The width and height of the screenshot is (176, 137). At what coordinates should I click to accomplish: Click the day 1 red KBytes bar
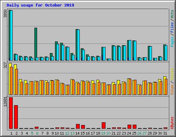(x=11, y=113)
